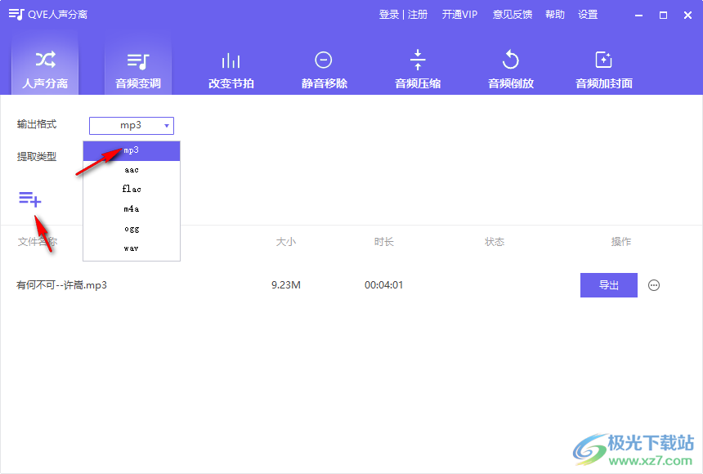Export 有何不可--许嵩.mp3 with the 导出 button

click(608, 285)
